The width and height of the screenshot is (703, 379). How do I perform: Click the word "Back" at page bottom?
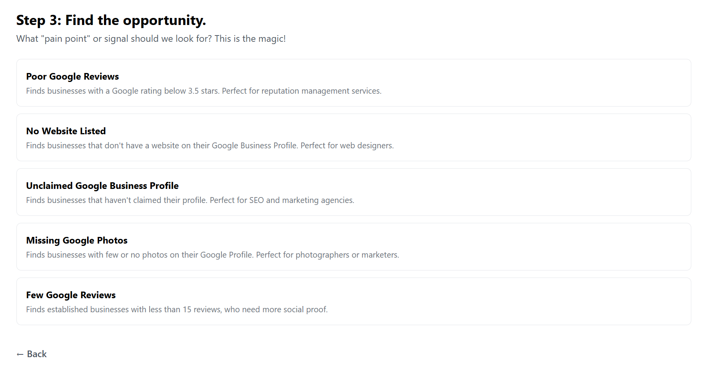click(x=37, y=354)
